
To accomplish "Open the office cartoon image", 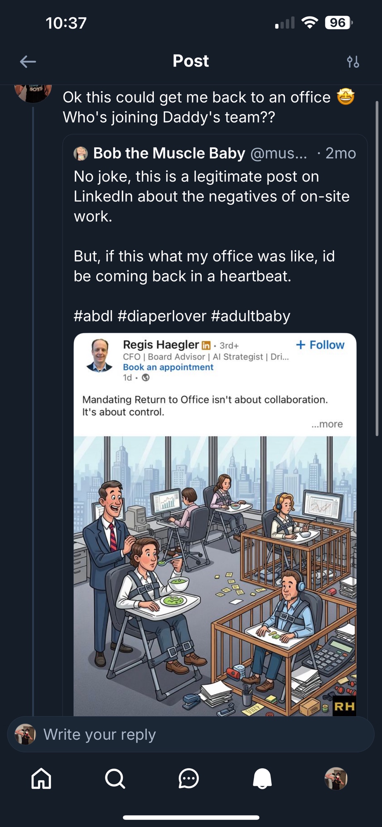I will 215,575.
